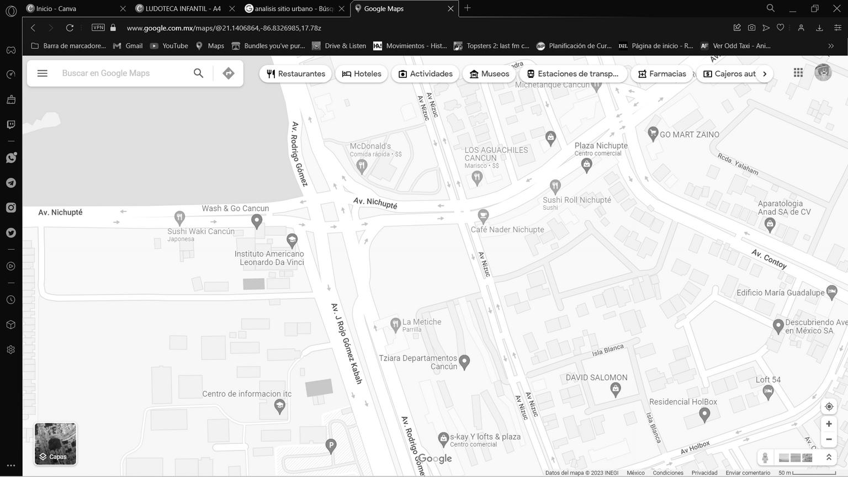
Task: Open the Google apps grid
Action: click(x=798, y=73)
